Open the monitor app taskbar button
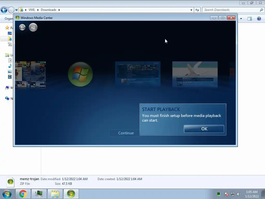 coord(39,194)
